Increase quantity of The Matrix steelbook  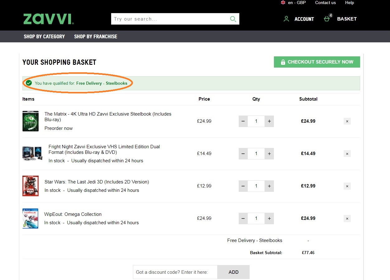(269, 121)
